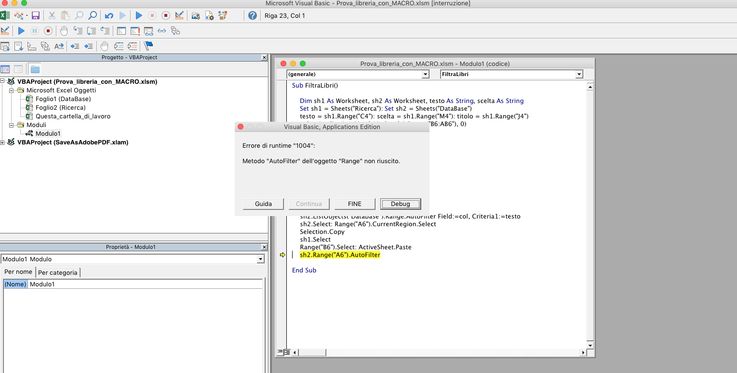
Task: Click the FINE button in the error dialog
Action: pyautogui.click(x=355, y=204)
